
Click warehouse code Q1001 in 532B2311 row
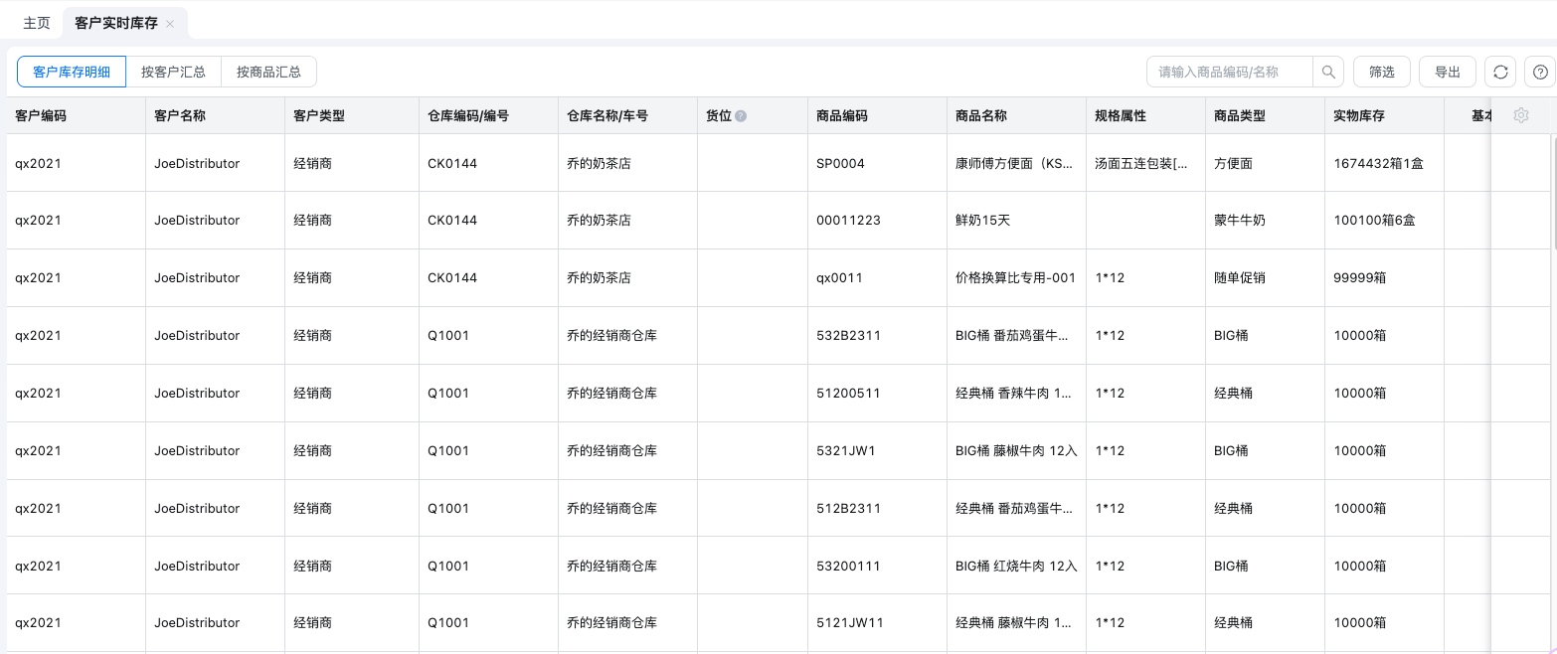coord(448,336)
